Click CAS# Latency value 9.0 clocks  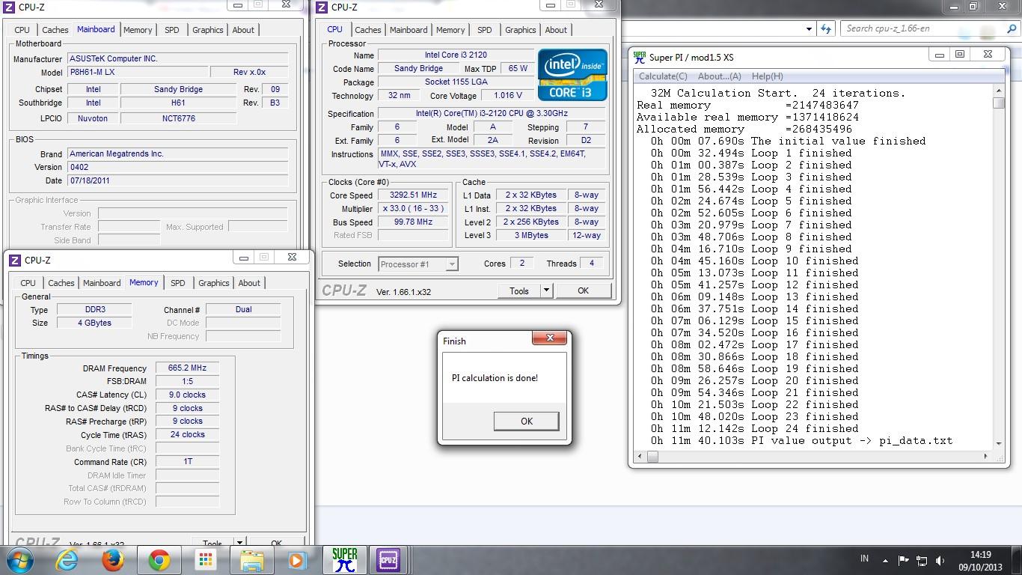(187, 395)
